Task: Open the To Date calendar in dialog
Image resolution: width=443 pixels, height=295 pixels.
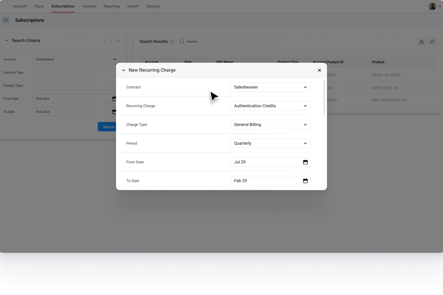Action: (x=305, y=181)
